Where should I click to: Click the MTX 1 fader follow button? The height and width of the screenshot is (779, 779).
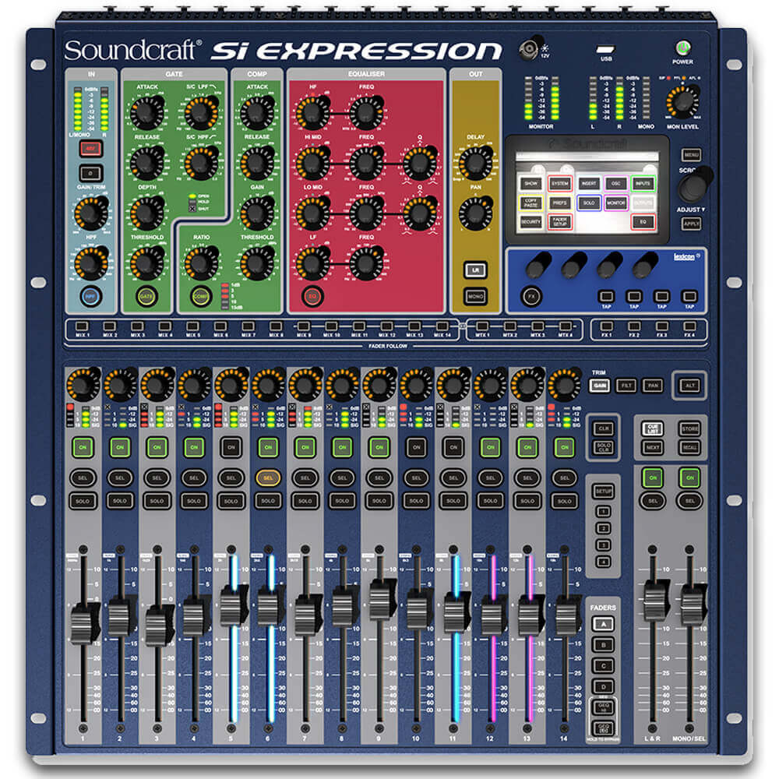(482, 326)
